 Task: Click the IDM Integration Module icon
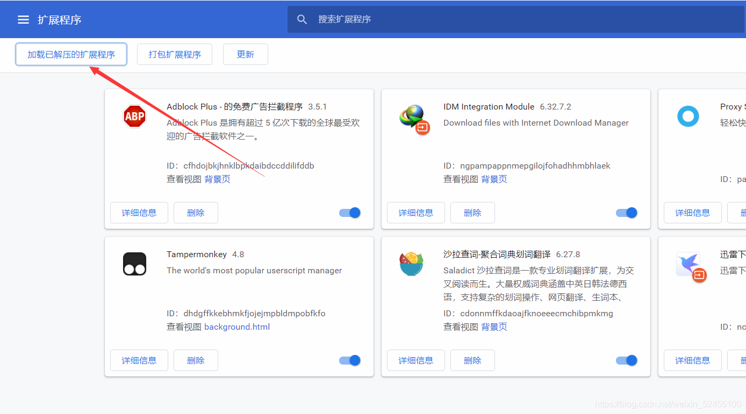click(x=414, y=119)
